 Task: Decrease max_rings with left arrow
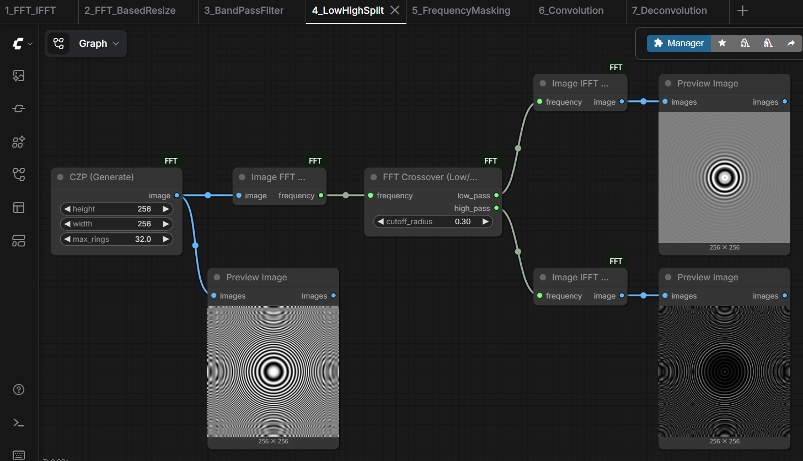click(67, 239)
